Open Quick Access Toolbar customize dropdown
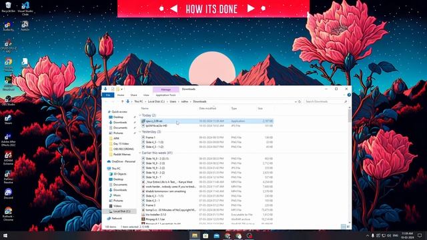427x240 pixels. tap(121, 89)
